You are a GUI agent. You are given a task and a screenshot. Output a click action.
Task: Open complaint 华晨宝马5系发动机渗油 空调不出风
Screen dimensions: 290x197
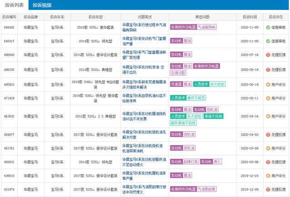tap(143, 70)
